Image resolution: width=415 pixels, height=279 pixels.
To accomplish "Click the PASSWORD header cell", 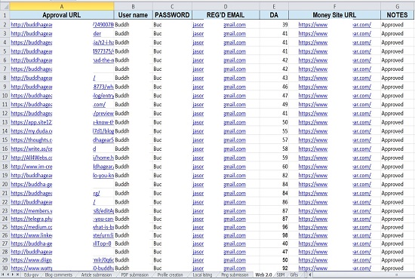I will (172, 15).
